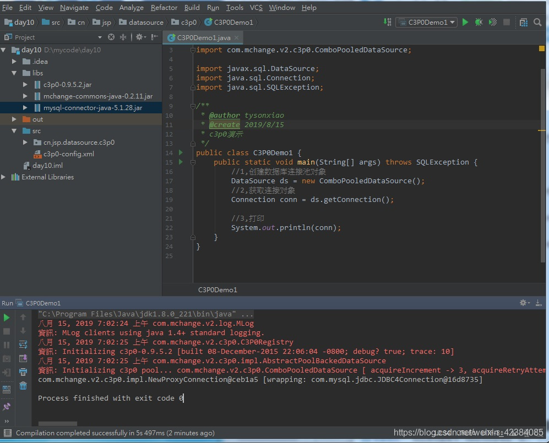Open Project Structure icon in toolbar
Image resolution: width=549 pixels, height=443 pixels.
click(x=524, y=23)
